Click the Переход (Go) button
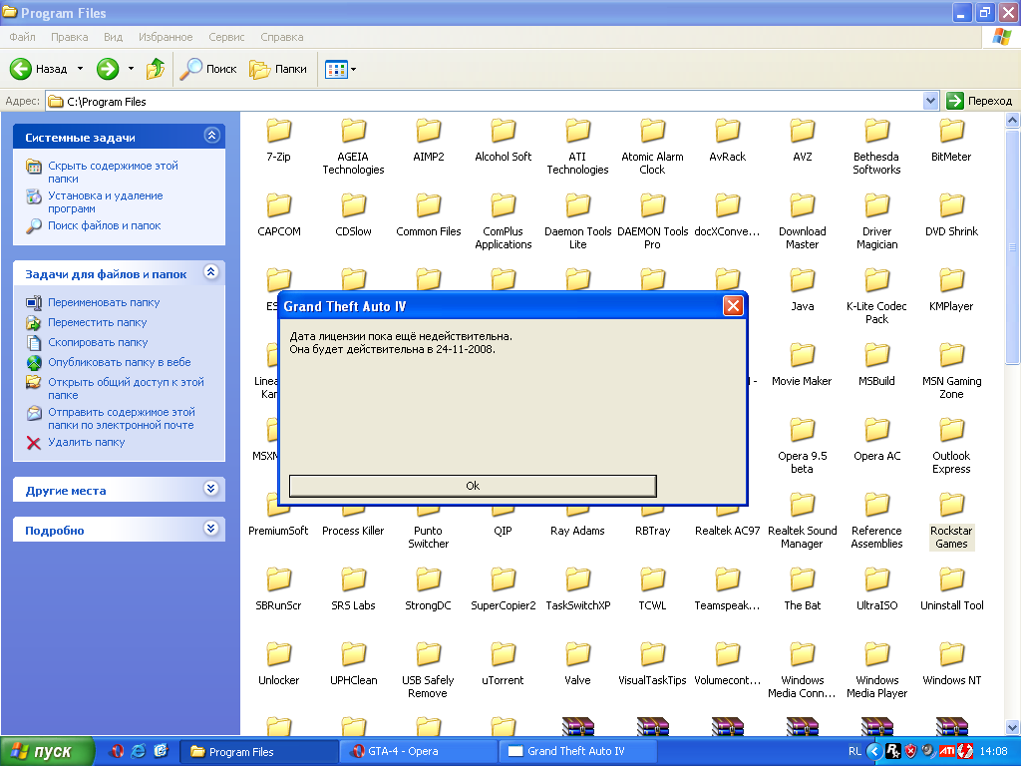Image resolution: width=1021 pixels, height=766 pixels. (979, 101)
